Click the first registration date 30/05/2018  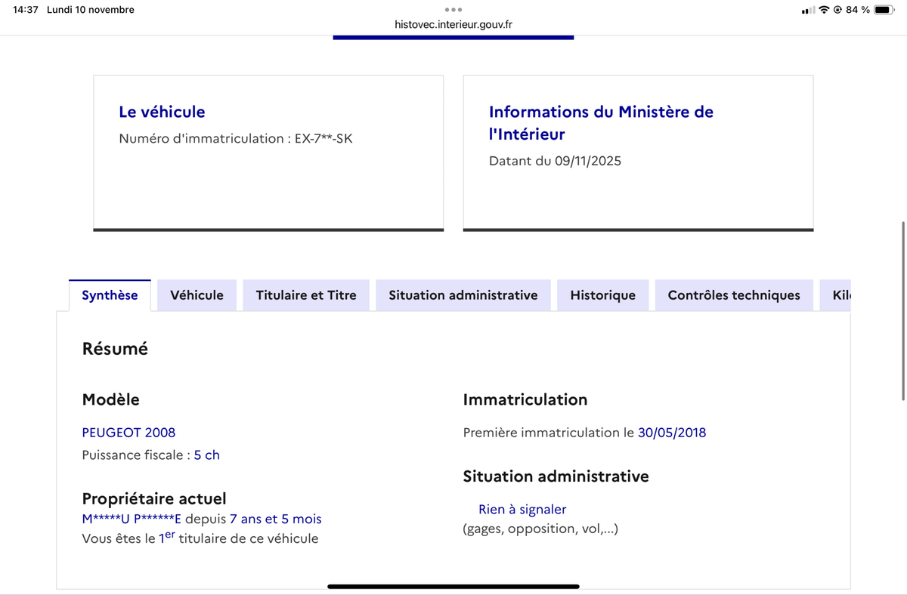672,433
